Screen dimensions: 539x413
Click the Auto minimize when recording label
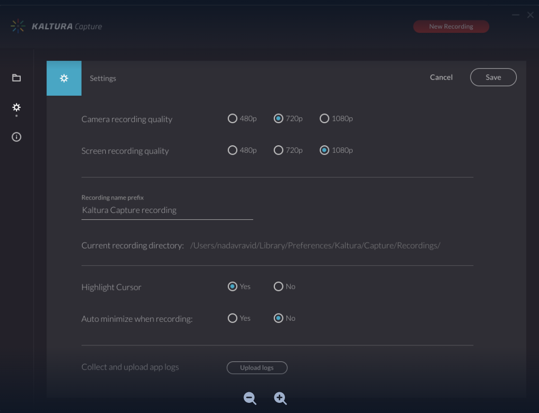(x=137, y=319)
